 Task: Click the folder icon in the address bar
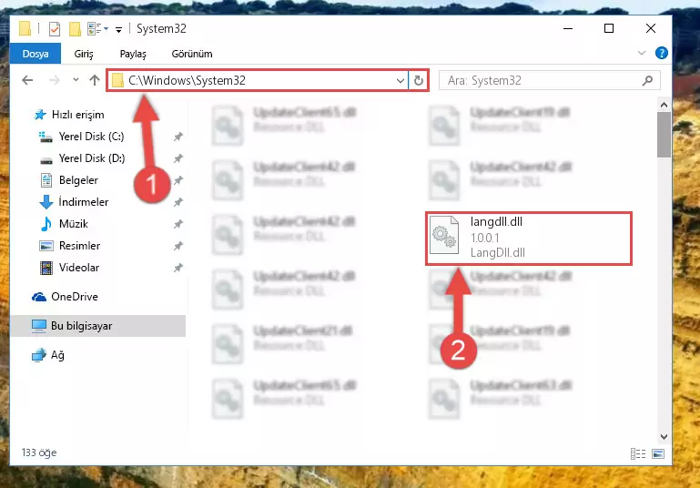pos(117,81)
